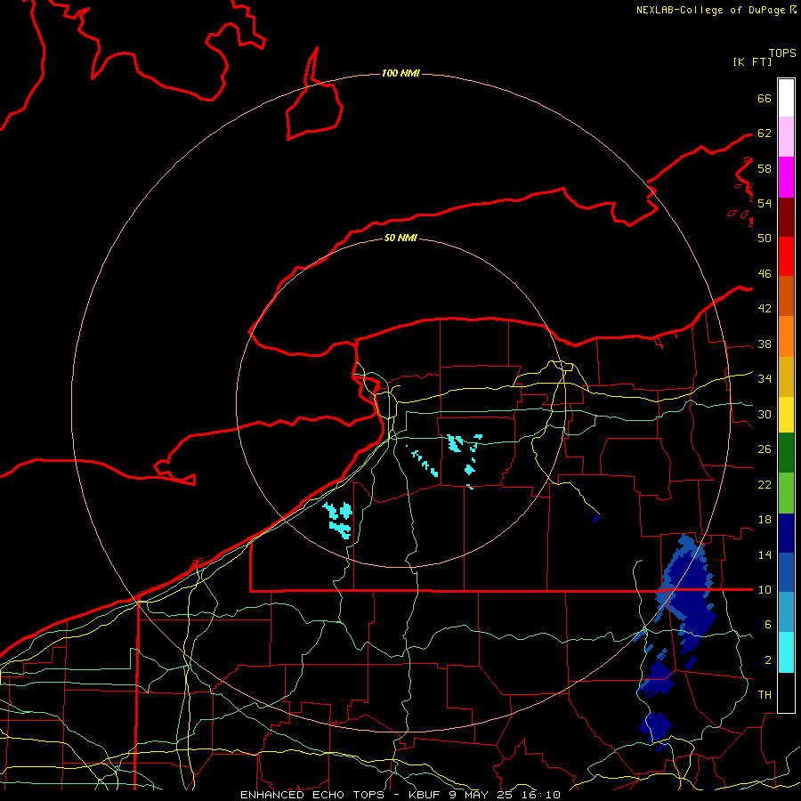801x801 pixels.
Task: Click the large blue echo near the 100 NMI ring
Action: 687,593
